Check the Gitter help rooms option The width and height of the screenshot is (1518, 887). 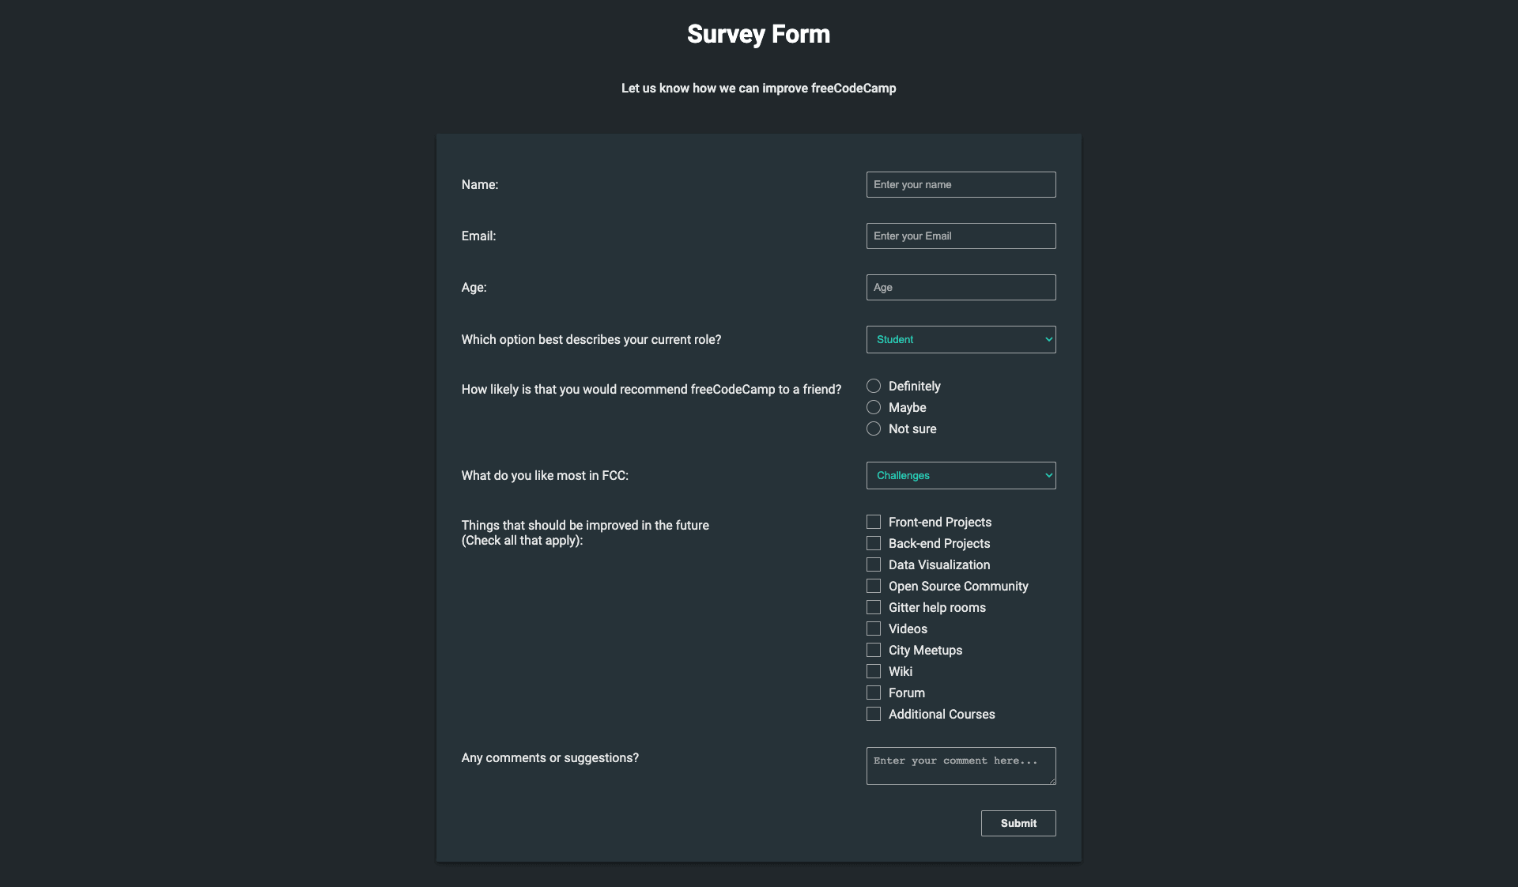coord(874,607)
